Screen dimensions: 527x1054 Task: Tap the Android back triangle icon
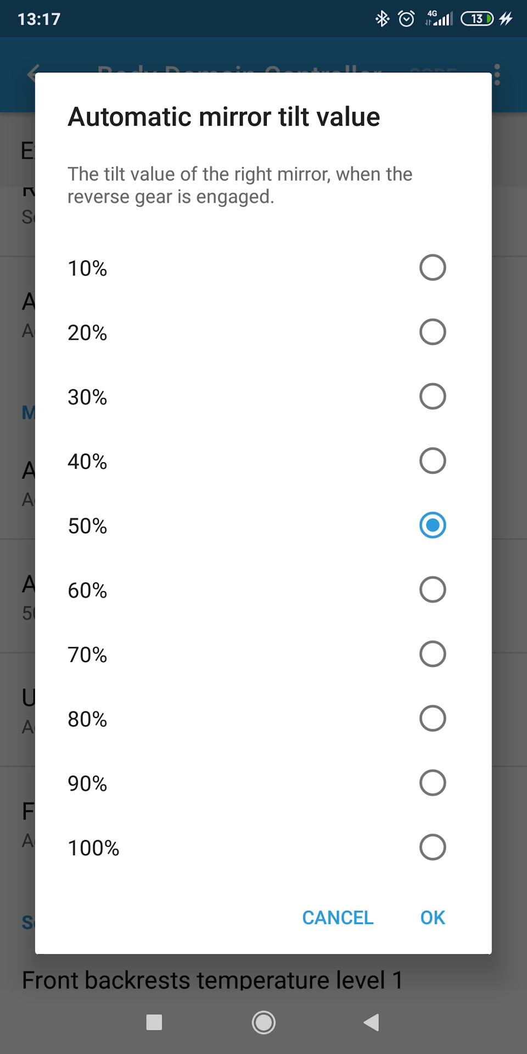tap(372, 1022)
